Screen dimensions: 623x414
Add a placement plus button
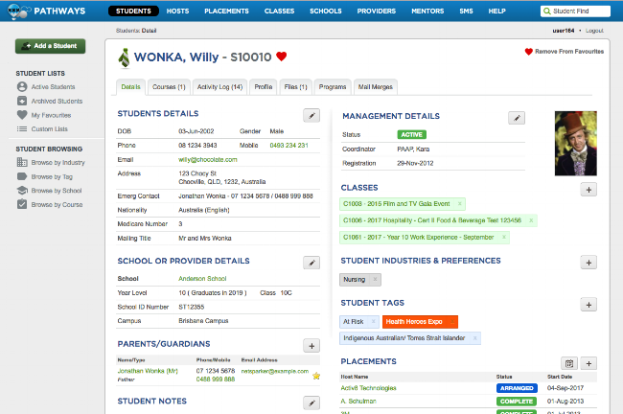(588, 363)
